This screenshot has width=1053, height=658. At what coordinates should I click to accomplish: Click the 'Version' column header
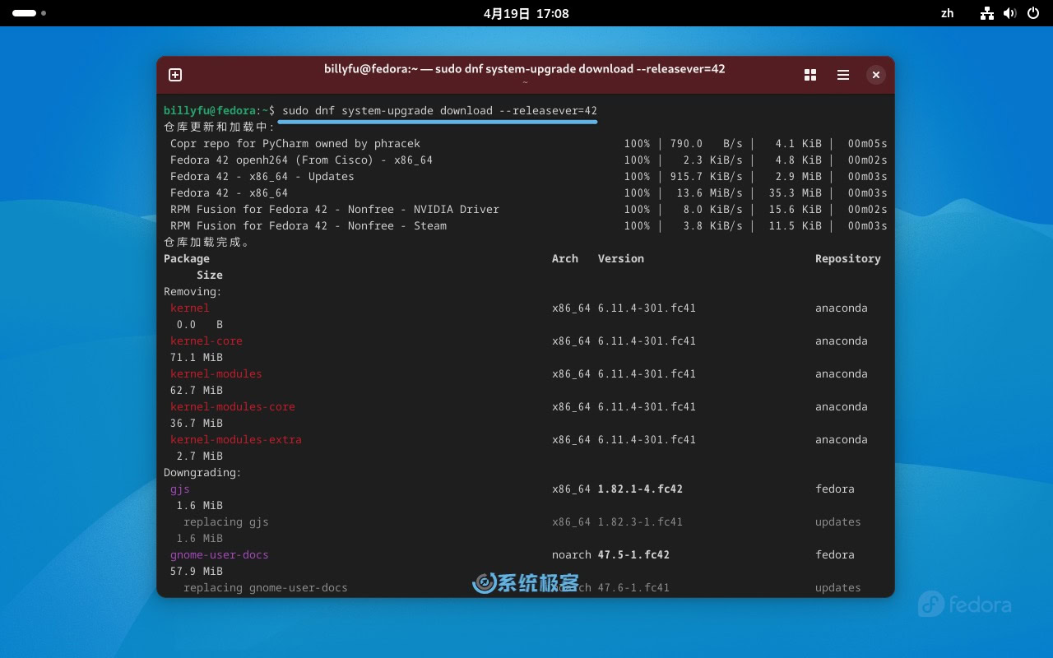tap(621, 258)
